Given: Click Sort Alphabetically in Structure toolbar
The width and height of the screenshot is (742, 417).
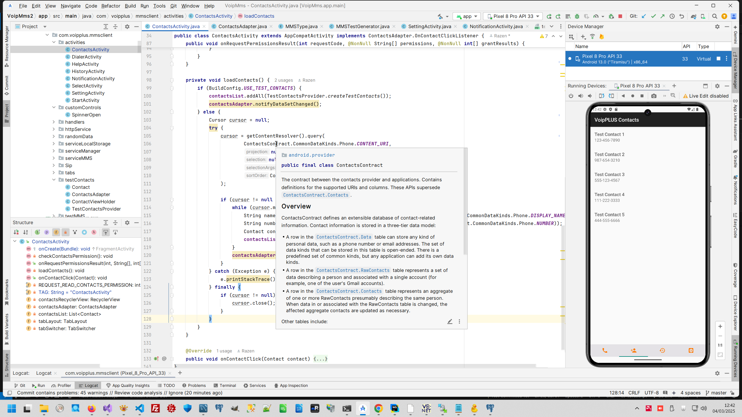Looking at the screenshot, I should coord(26,232).
